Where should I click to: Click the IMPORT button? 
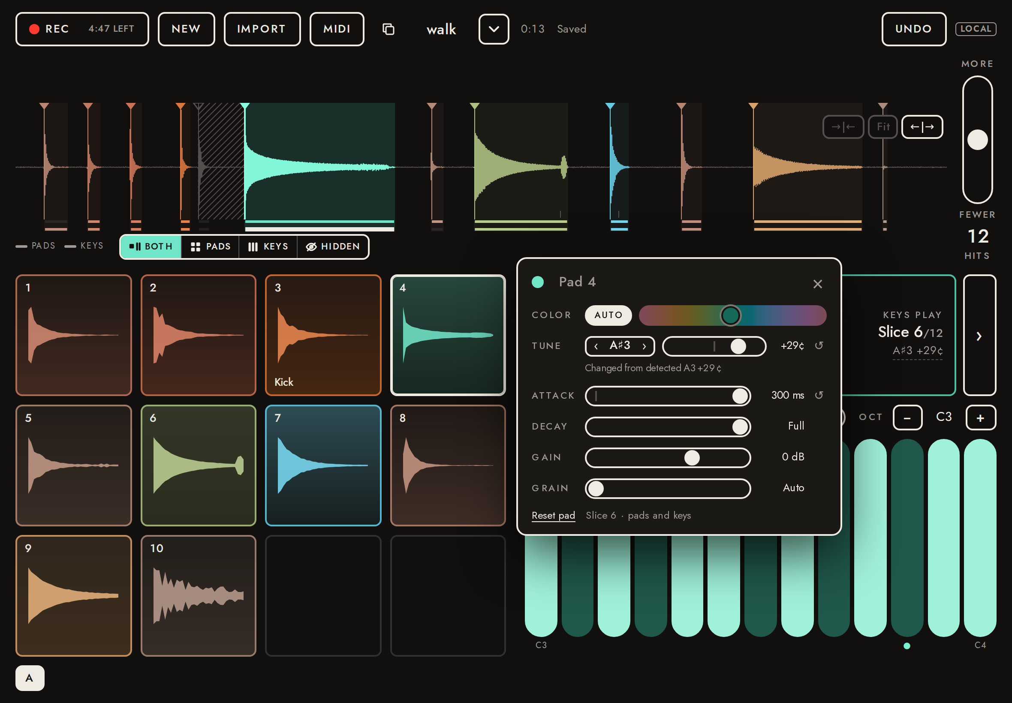(262, 29)
